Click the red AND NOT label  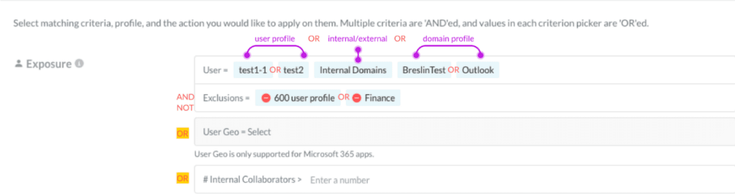(x=185, y=102)
